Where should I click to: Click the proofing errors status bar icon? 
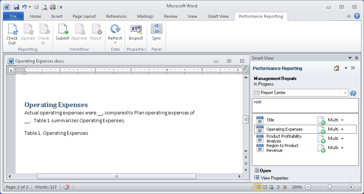pyautogui.click(x=67, y=187)
